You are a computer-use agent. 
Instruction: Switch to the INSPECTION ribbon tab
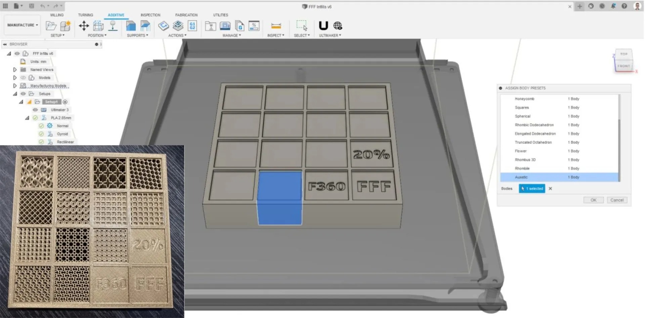(150, 15)
